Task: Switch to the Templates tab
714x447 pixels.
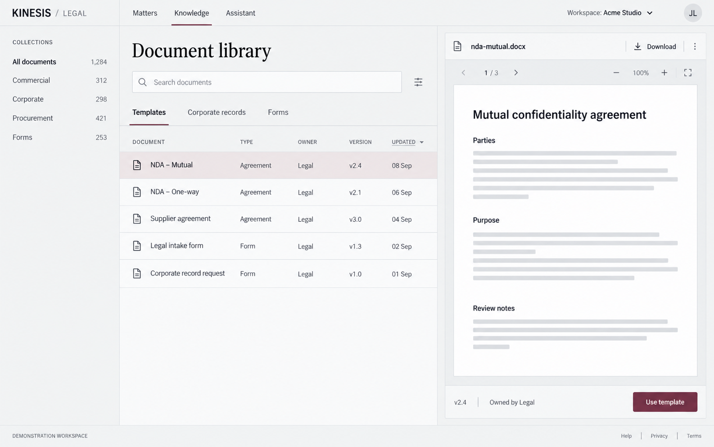Action: click(149, 112)
